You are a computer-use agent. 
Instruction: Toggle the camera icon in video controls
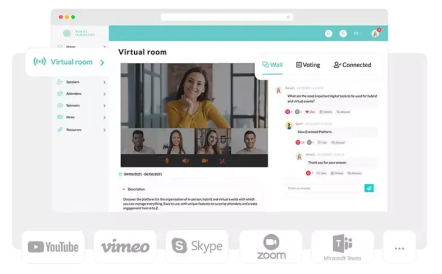tap(205, 161)
